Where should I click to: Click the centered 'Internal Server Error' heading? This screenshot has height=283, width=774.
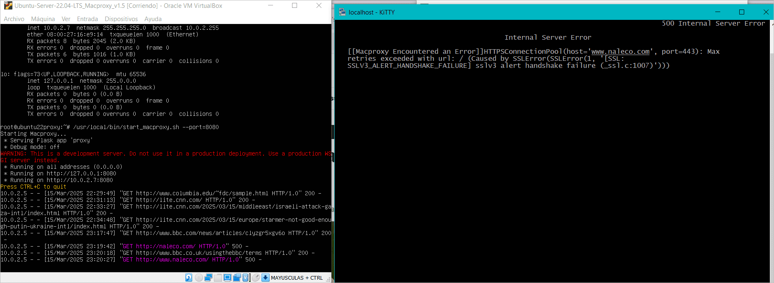pyautogui.click(x=548, y=37)
